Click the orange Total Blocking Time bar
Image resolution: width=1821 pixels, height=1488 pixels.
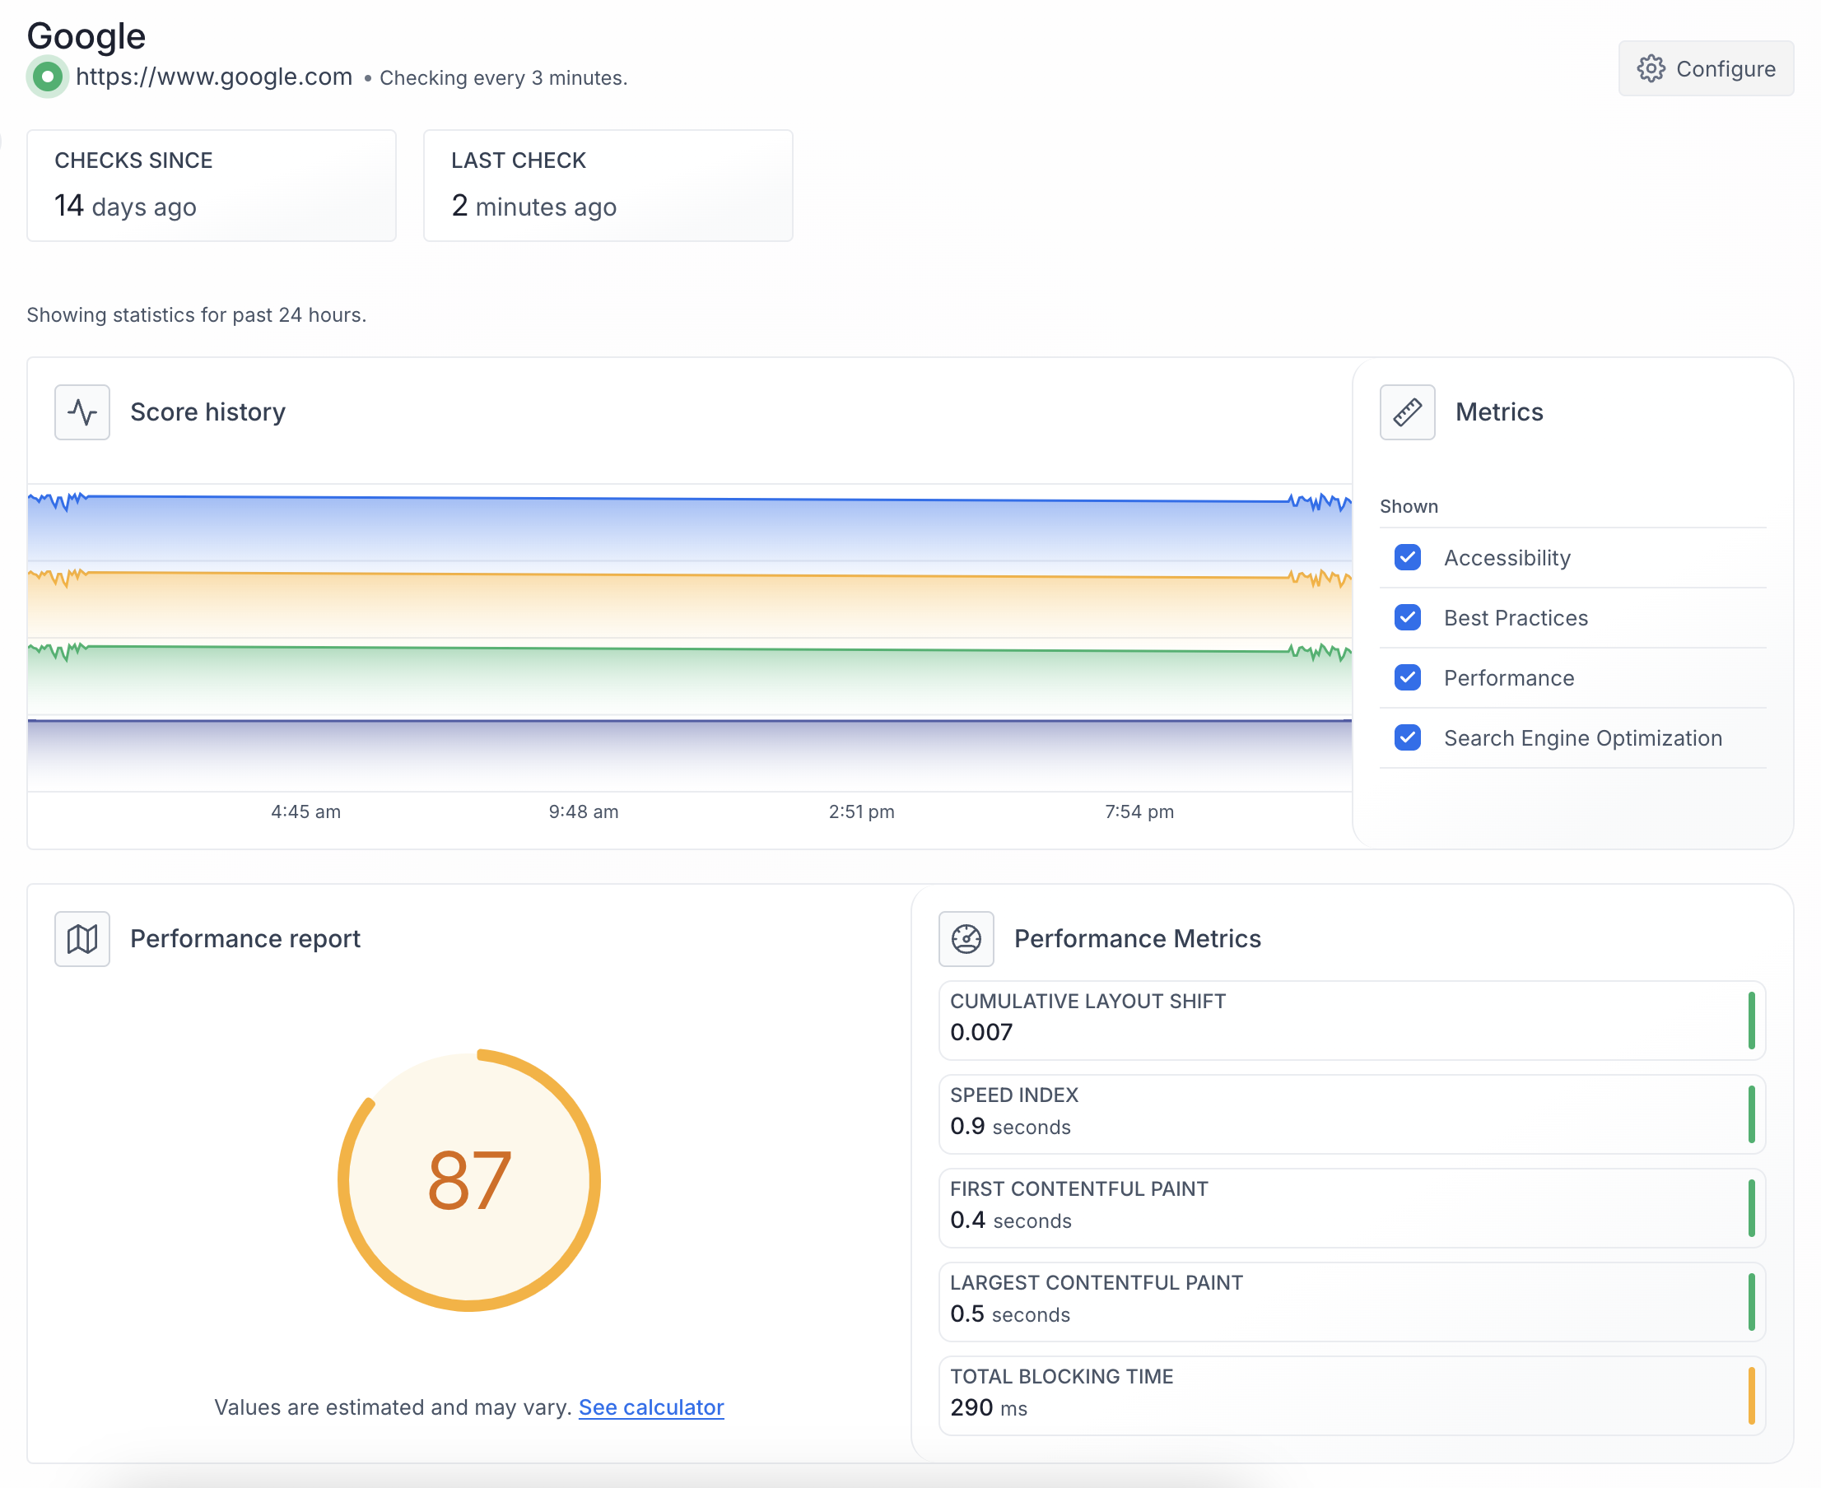click(1751, 1396)
